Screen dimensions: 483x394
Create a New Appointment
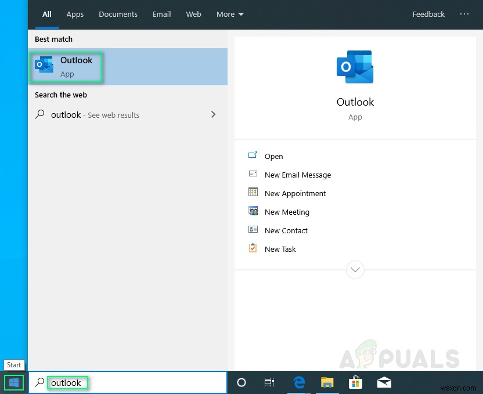click(296, 193)
